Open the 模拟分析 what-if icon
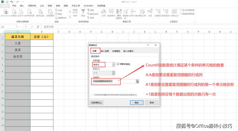This screenshot has width=238, height=131. coord(142,12)
